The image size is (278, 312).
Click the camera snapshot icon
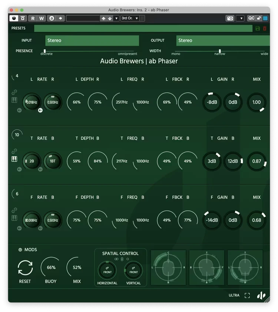[230, 18]
